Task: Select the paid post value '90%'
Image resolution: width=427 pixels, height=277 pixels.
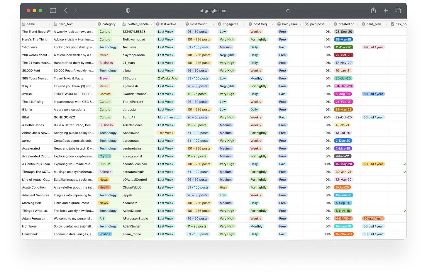Action: [327, 117]
